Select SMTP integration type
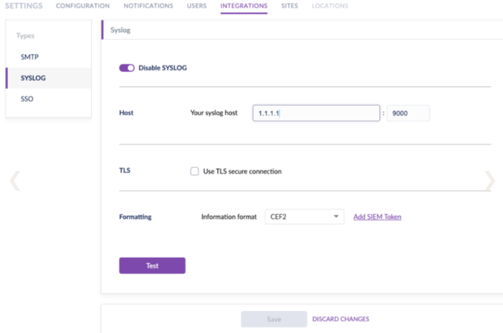Image resolution: width=503 pixels, height=333 pixels. pos(49,57)
